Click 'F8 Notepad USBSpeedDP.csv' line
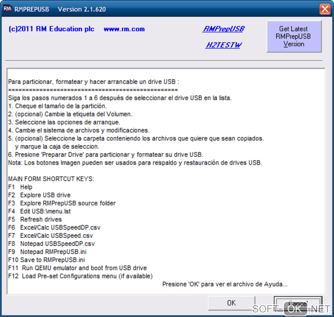Screen dimensions: 334x317 pyautogui.click(x=51, y=244)
